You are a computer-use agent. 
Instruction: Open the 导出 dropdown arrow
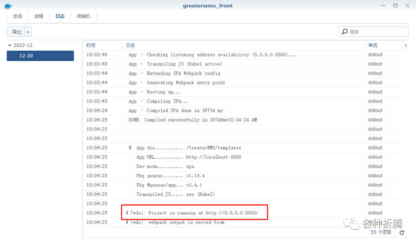[x=28, y=32]
